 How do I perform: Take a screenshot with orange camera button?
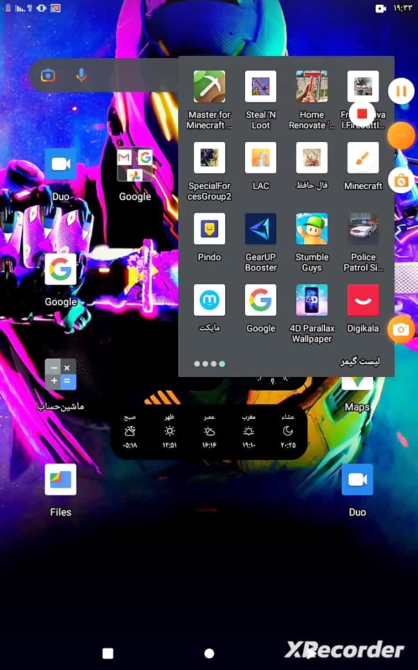click(x=401, y=329)
